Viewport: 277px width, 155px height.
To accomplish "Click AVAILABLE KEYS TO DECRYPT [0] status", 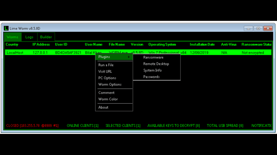I will (x=173, y=126).
